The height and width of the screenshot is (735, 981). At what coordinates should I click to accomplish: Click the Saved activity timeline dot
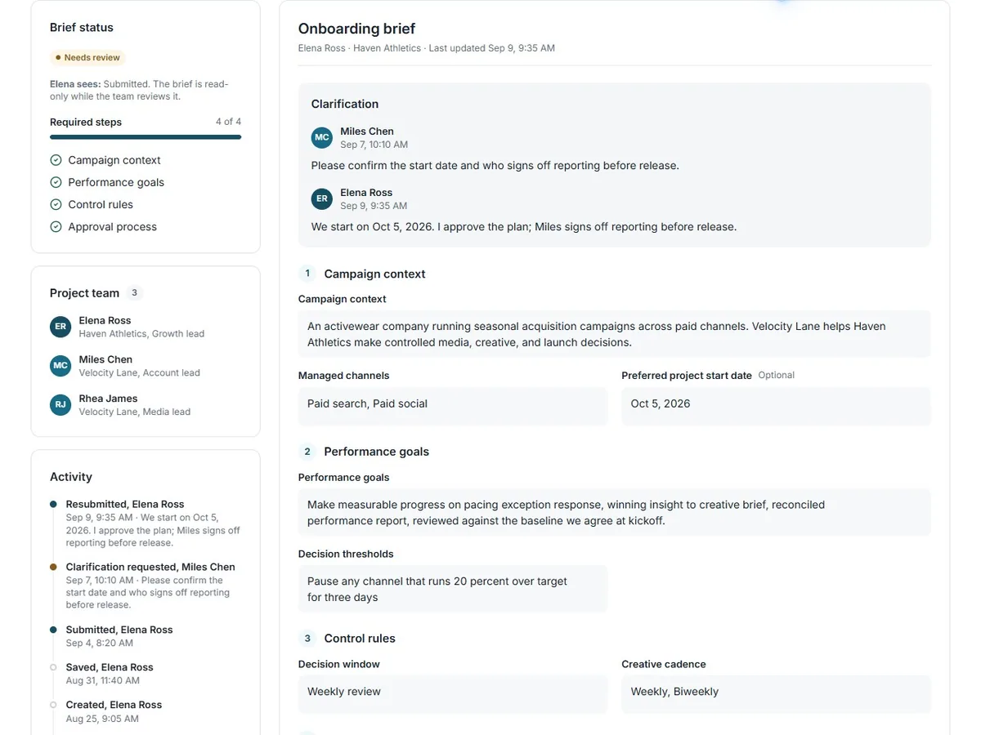[x=53, y=667]
